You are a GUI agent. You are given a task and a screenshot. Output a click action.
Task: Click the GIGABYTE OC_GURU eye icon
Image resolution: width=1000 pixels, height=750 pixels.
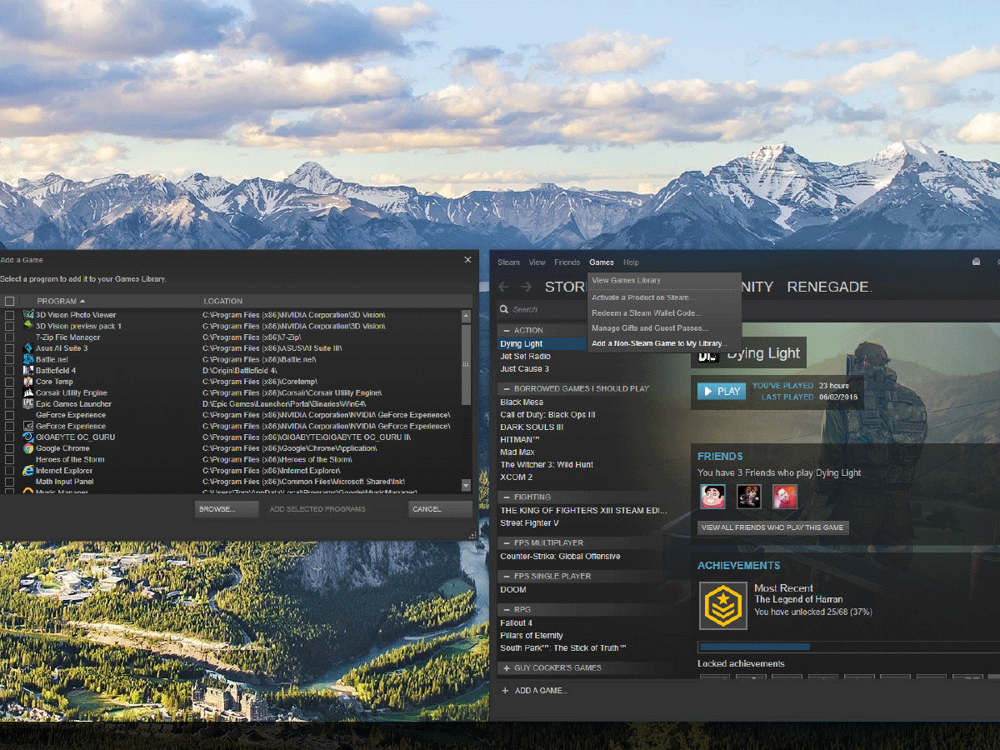28,437
